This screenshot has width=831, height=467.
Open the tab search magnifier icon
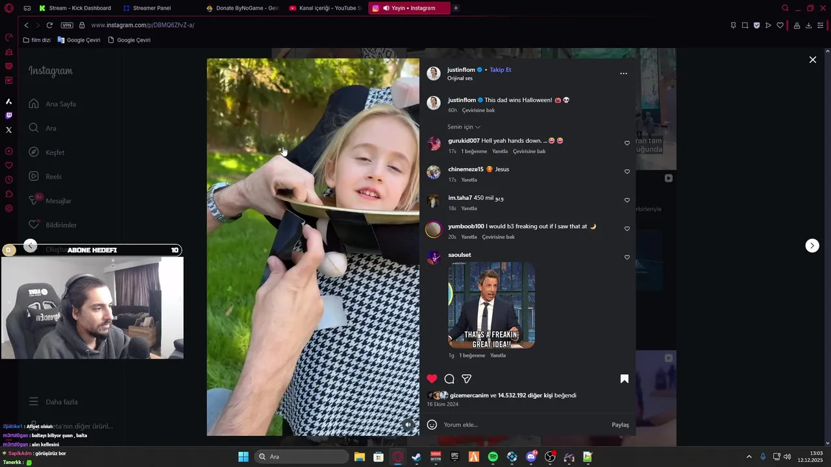[x=785, y=8]
